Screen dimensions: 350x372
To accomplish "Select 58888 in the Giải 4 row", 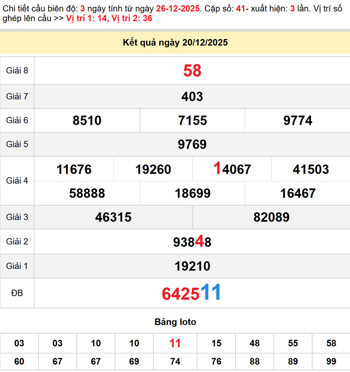I will point(87,194).
